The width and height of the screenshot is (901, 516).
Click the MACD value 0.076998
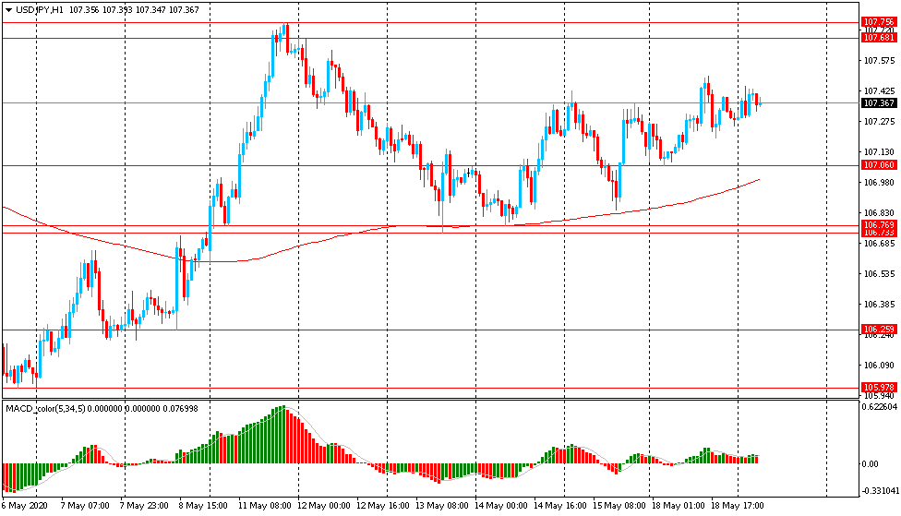pos(180,409)
